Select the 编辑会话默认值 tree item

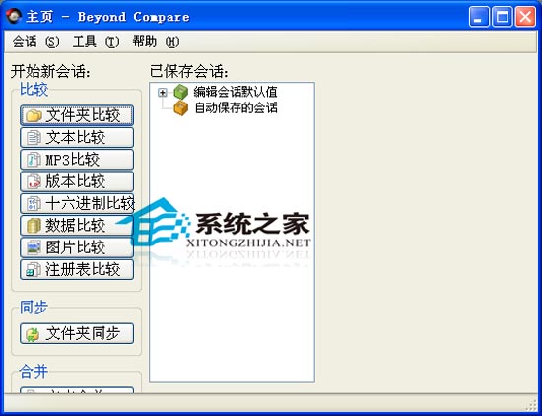tap(236, 92)
